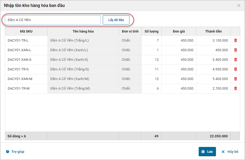Edit quantity 7 for DACY01-TR-L
Image resolution: width=245 pixels, height=160 pixels.
coord(151,41)
